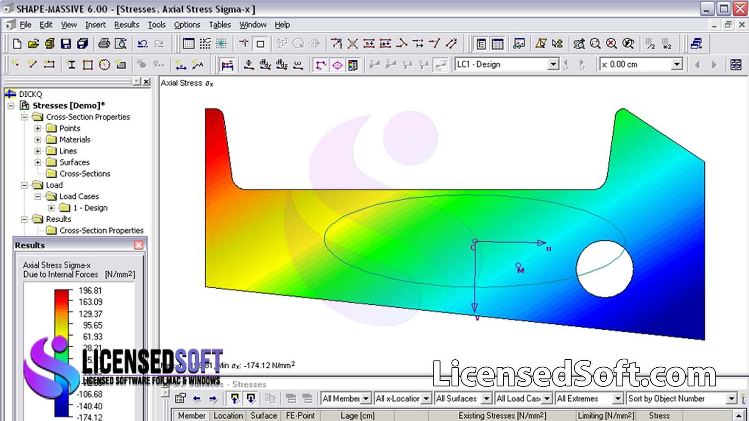Save the model with the floppy disk icon
The image size is (749, 421).
(x=66, y=44)
